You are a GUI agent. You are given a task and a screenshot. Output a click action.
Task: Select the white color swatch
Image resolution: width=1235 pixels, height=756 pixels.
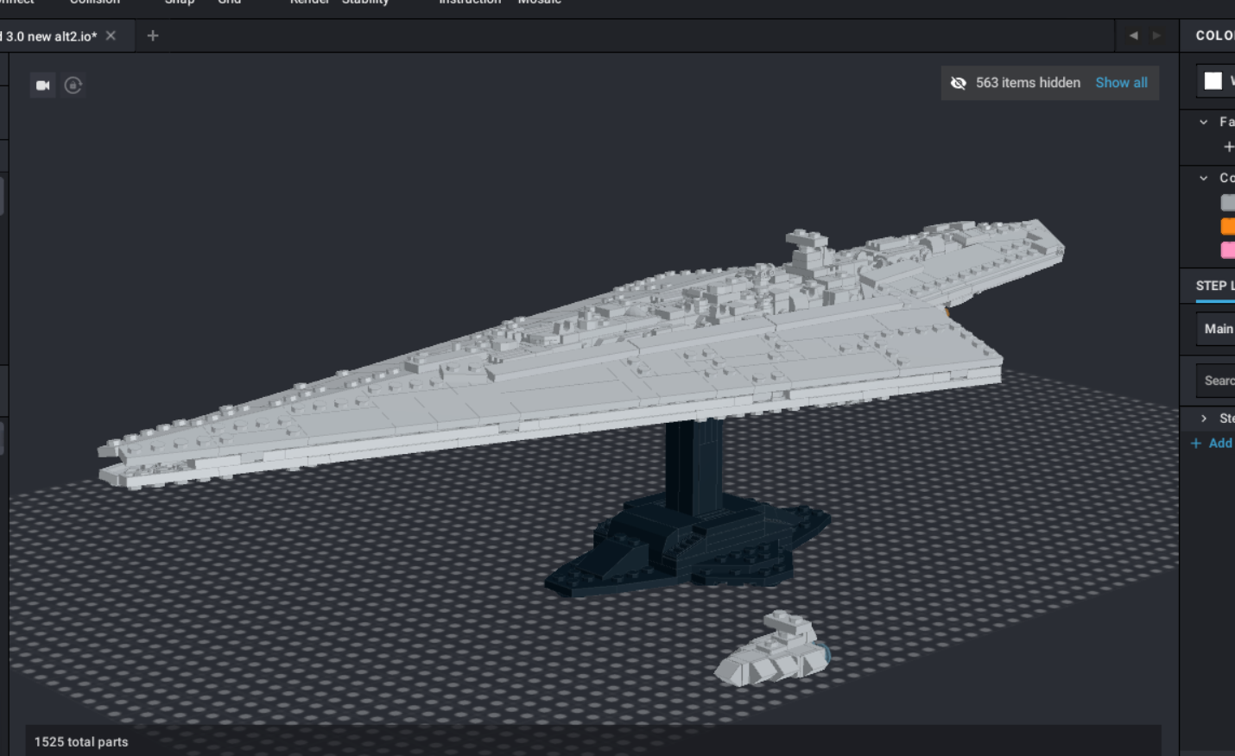pos(1213,81)
